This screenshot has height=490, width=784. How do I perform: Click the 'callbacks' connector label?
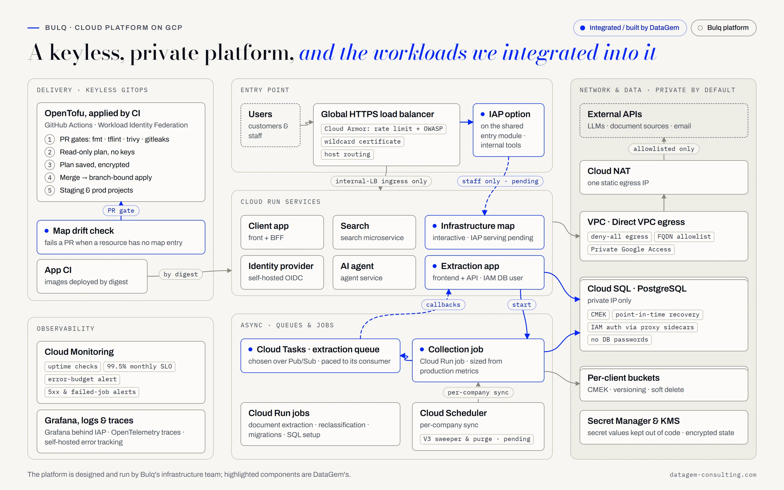[x=443, y=305]
